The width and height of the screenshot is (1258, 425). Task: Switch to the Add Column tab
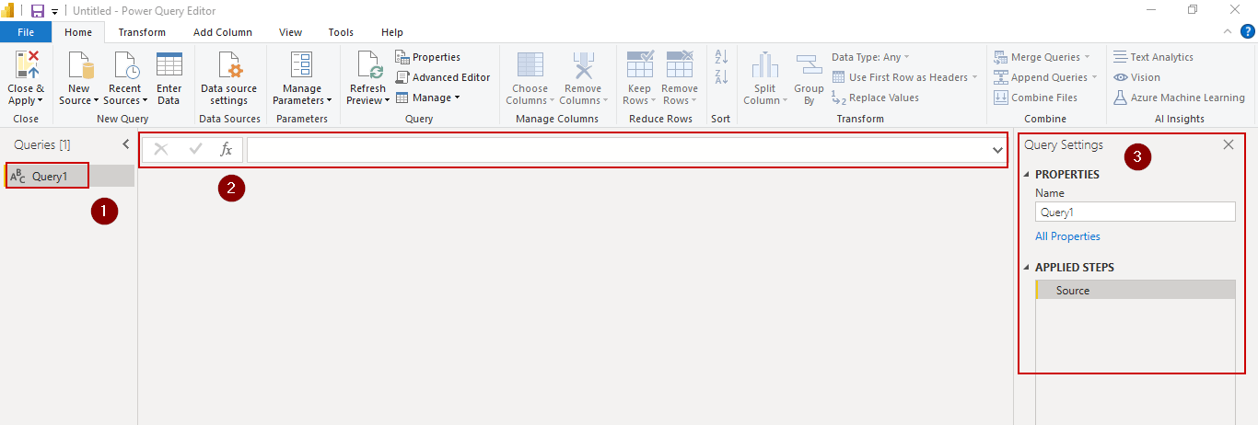[x=222, y=32]
